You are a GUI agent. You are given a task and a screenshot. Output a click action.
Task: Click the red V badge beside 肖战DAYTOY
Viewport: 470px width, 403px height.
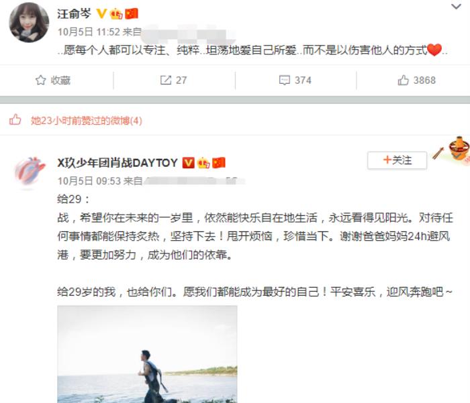pyautogui.click(x=189, y=163)
